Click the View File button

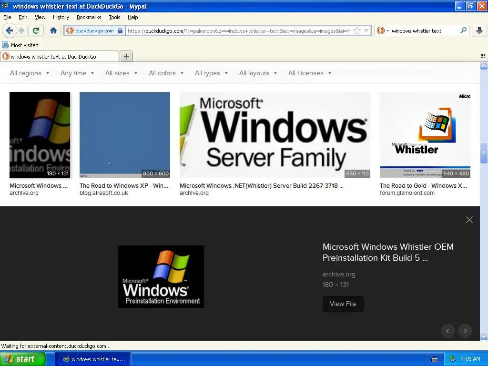(343, 304)
